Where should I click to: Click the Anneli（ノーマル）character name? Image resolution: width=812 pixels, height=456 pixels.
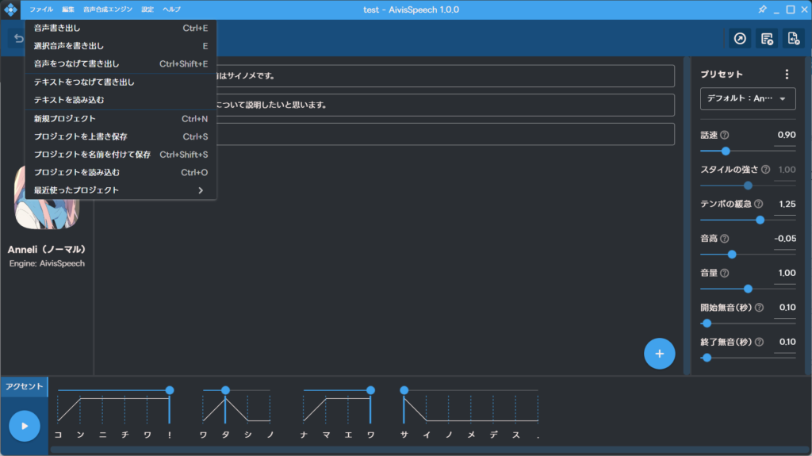coord(47,249)
